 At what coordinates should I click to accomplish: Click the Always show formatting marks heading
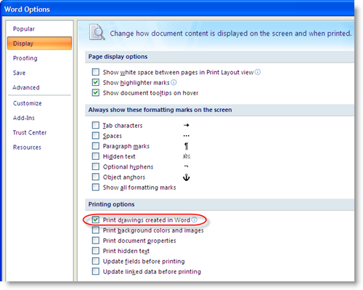(x=160, y=110)
